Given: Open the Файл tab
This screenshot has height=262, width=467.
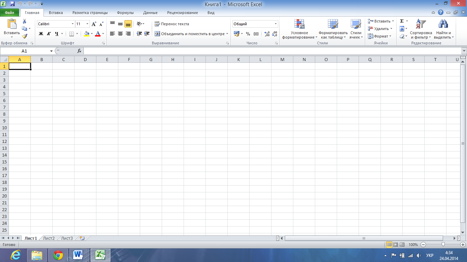Looking at the screenshot, I should point(10,13).
